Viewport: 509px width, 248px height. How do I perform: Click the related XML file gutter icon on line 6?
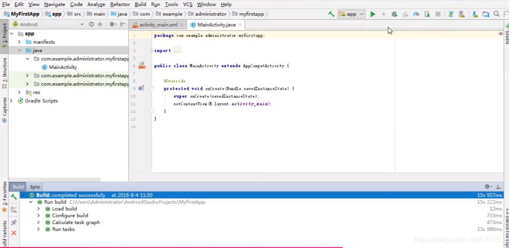click(142, 66)
